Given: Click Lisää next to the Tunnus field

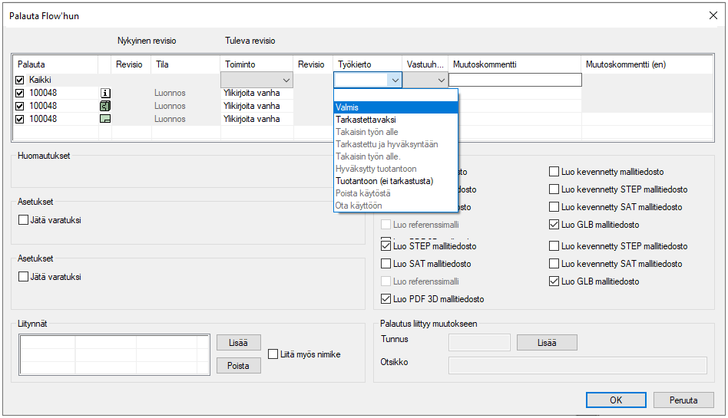Looking at the screenshot, I should tap(547, 343).
